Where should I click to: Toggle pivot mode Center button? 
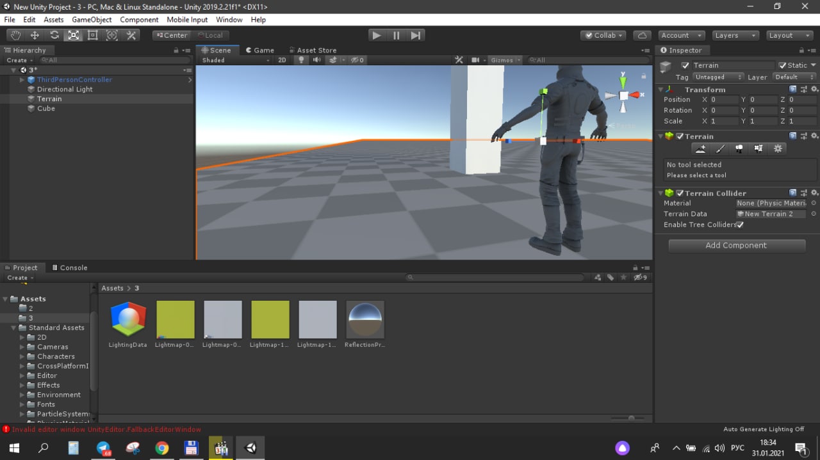point(172,35)
